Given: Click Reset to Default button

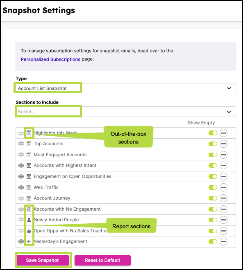Looking at the screenshot, I should pyautogui.click(x=102, y=260).
